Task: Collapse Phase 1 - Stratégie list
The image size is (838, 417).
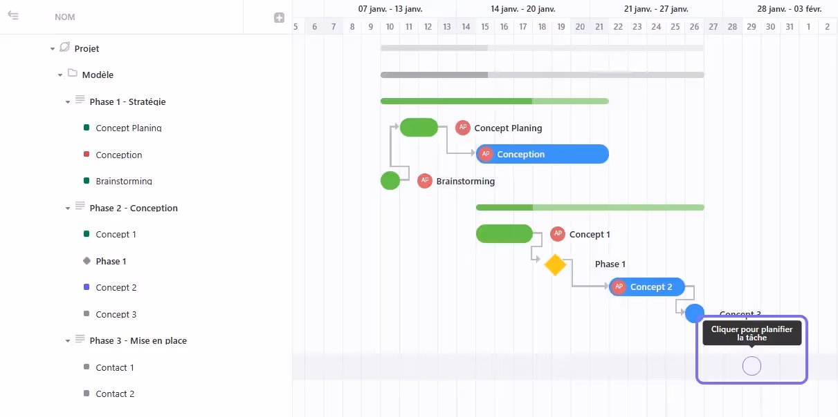Action: (x=68, y=102)
